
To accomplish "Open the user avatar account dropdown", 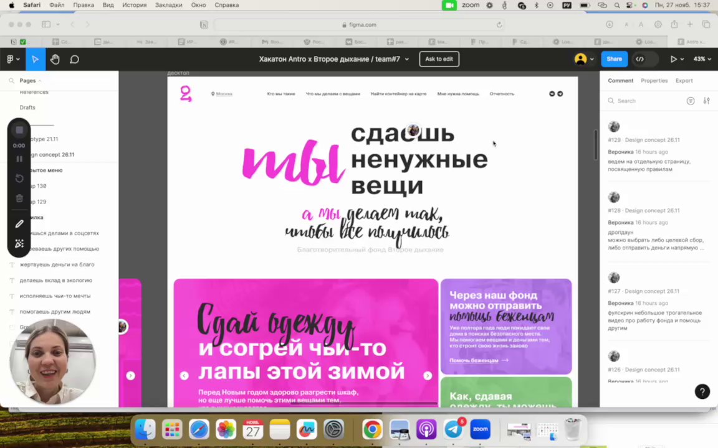I will click(584, 59).
